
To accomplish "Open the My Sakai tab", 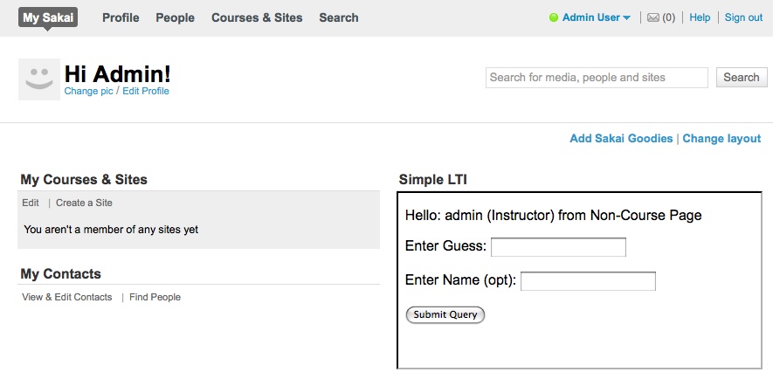I will point(48,17).
